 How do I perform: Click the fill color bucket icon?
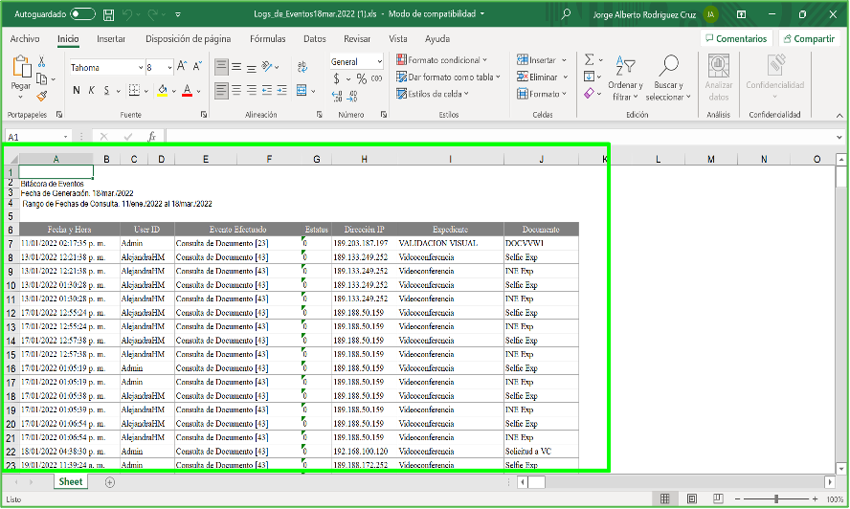pos(163,91)
